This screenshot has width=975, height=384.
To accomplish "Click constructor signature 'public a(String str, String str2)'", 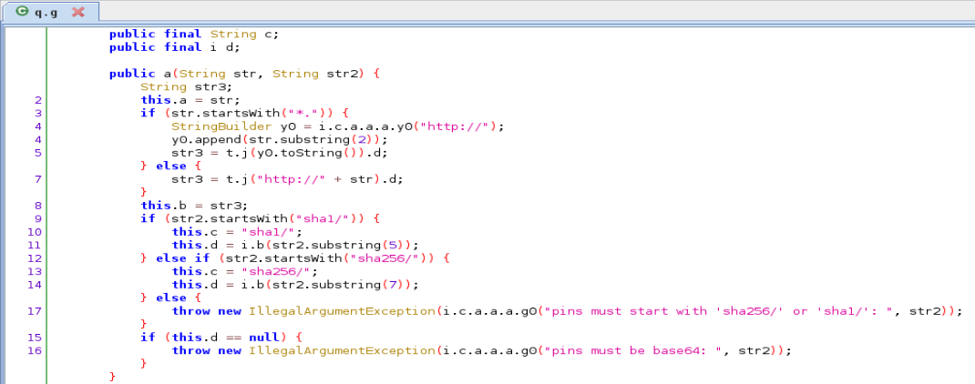I will [x=241, y=74].
